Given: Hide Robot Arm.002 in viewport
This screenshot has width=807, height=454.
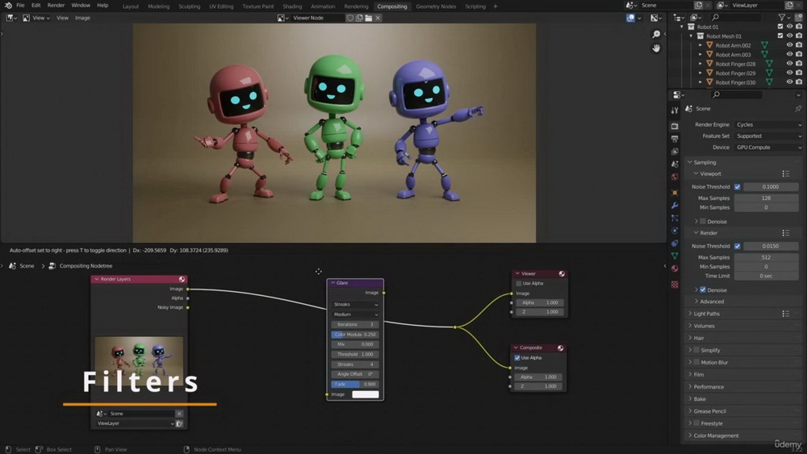Looking at the screenshot, I should pos(789,45).
